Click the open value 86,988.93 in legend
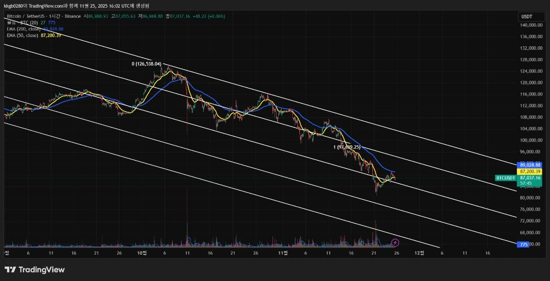 pos(97,16)
